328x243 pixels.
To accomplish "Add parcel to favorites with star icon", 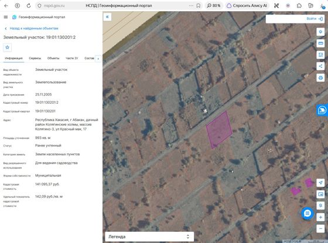I will click(7, 47).
